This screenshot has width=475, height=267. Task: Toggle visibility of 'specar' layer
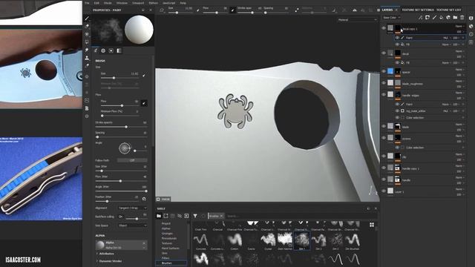(384, 71)
